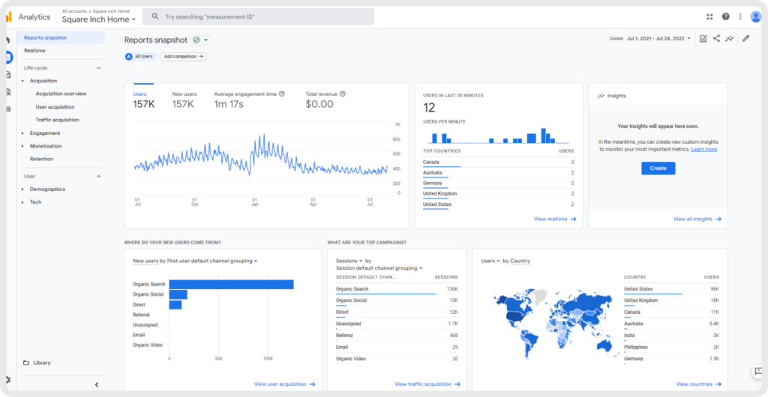Select the New users metric tab

coord(184,100)
